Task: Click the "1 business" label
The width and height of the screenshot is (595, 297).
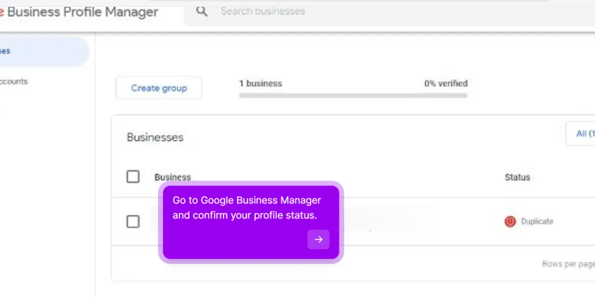Action: click(261, 83)
